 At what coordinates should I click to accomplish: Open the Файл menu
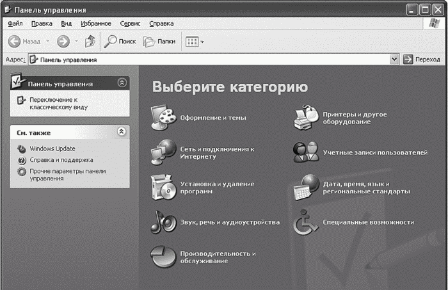tap(15, 24)
